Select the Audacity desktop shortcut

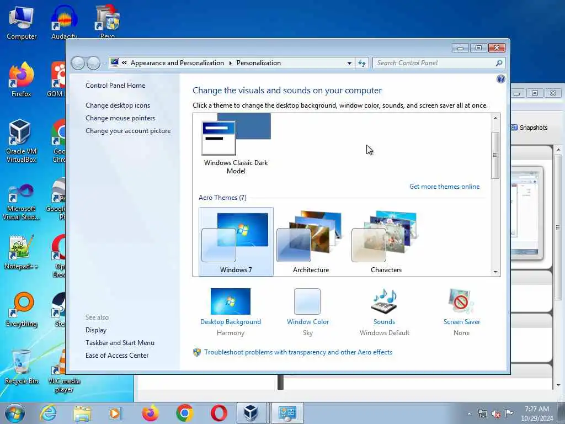click(x=64, y=22)
